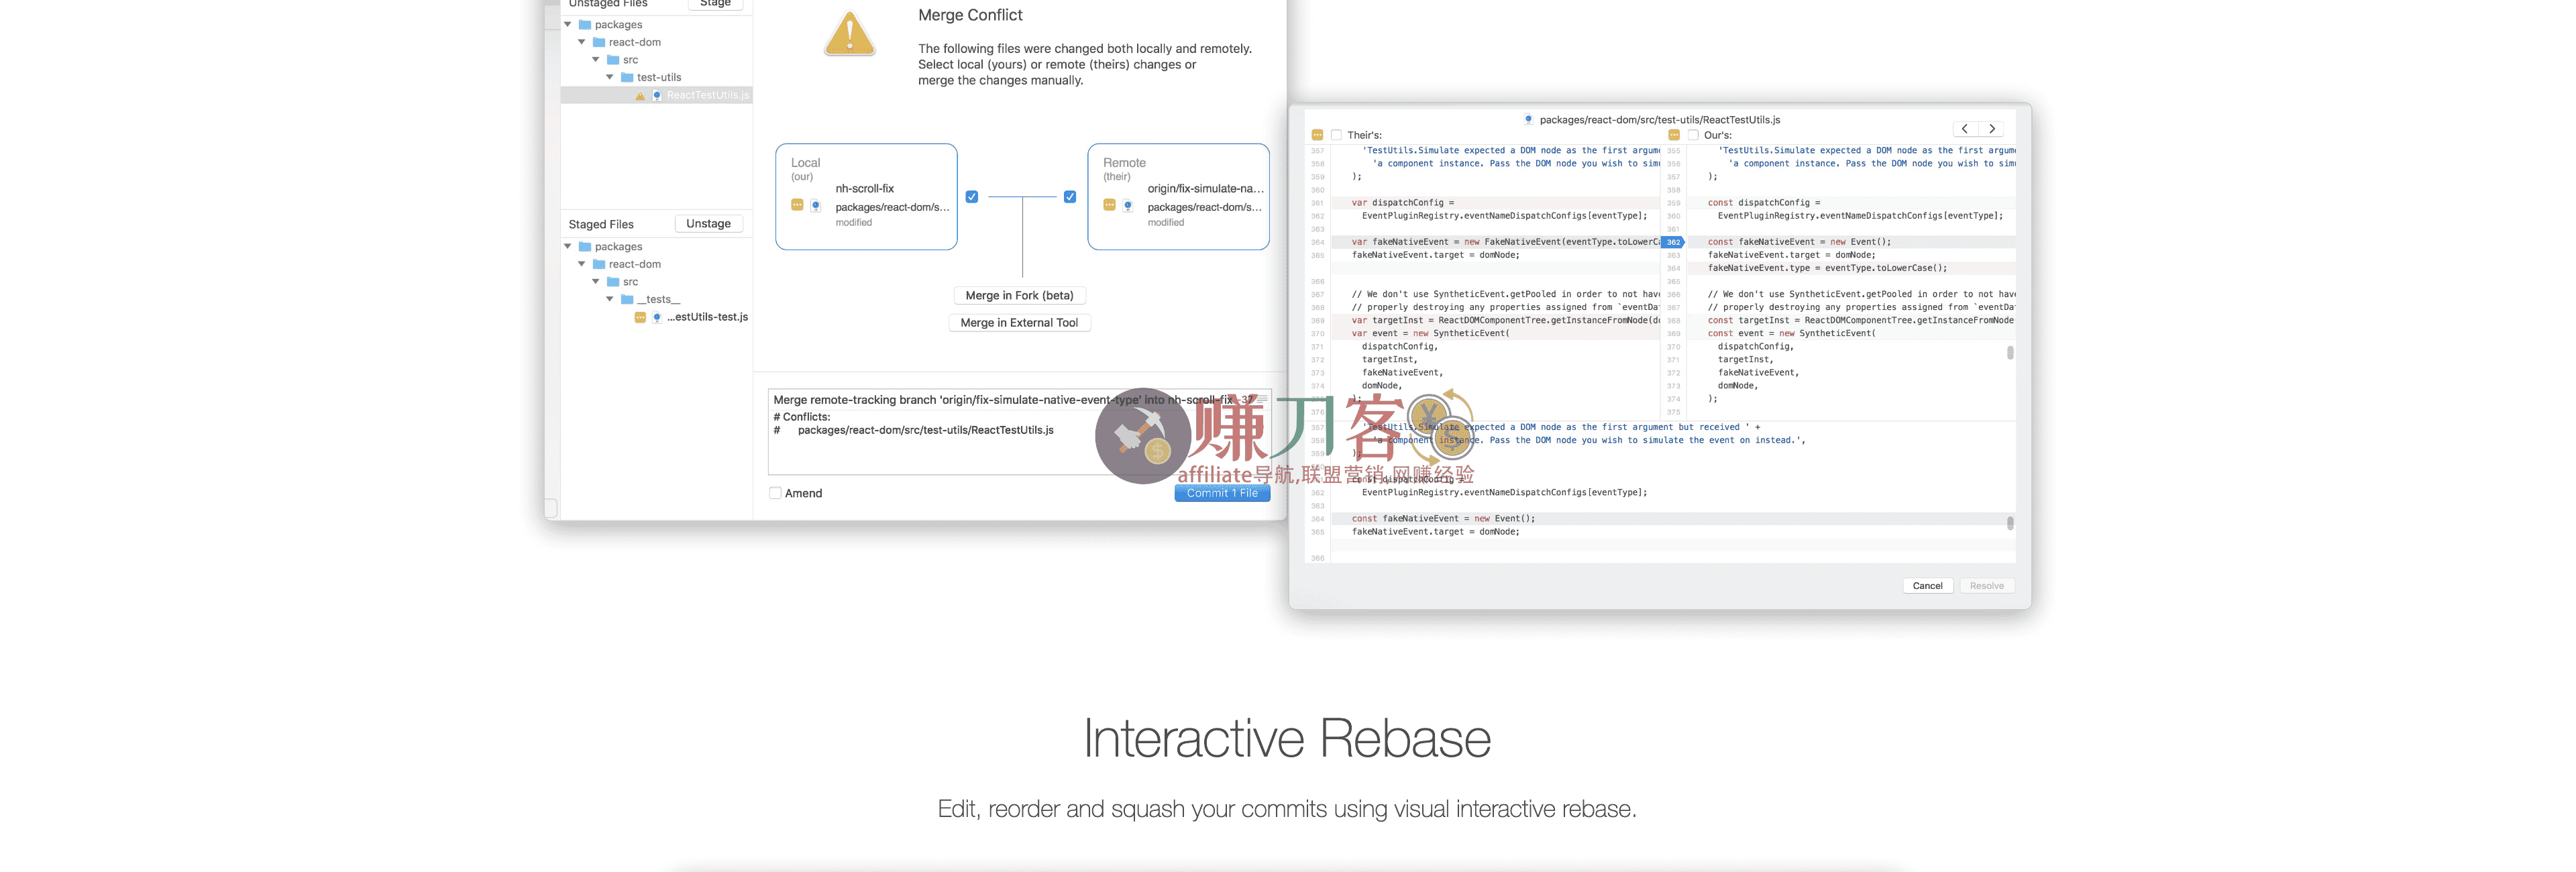This screenshot has width=2576, height=872.
Task: Check the Their's checkbox in merge view
Action: click(x=1336, y=135)
